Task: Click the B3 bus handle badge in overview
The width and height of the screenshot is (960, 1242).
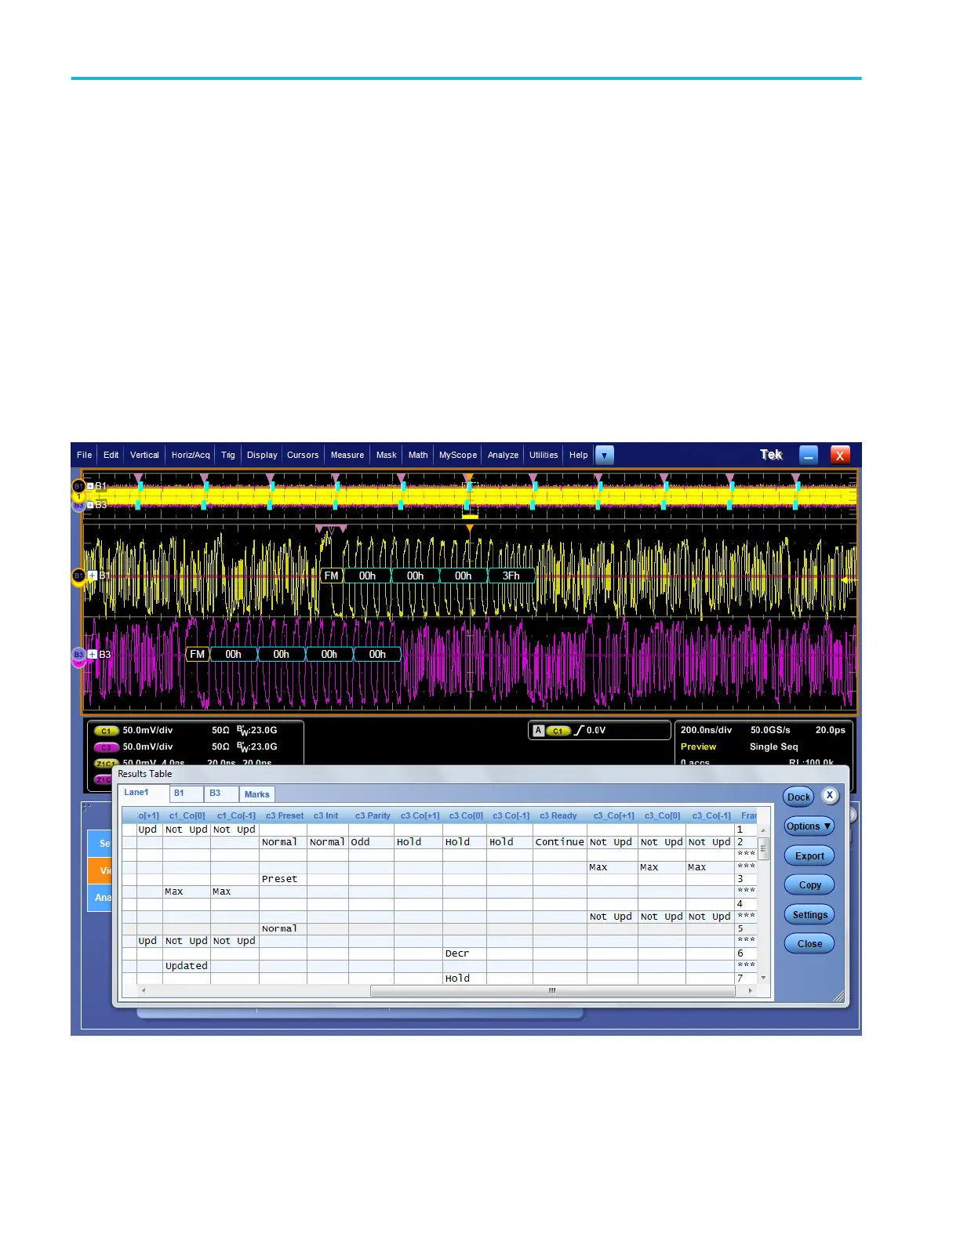Action: (x=78, y=506)
